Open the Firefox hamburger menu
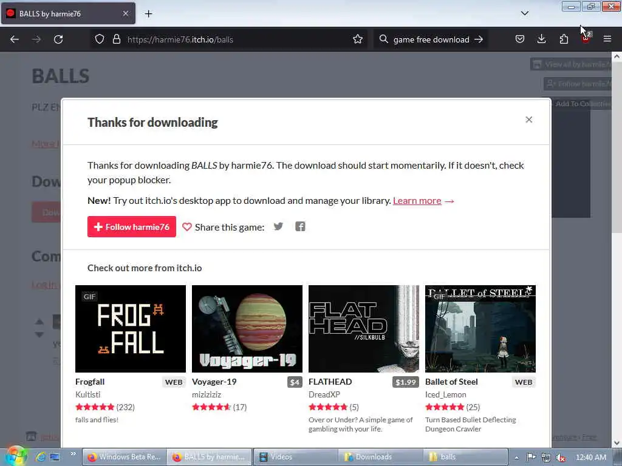 (607, 39)
